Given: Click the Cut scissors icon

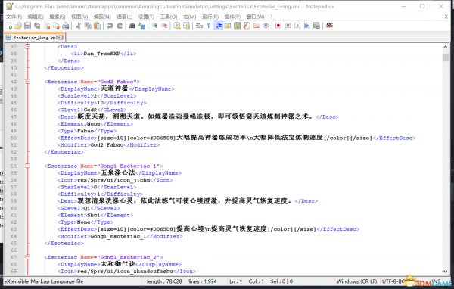Looking at the screenshot, I should (x=78, y=26).
